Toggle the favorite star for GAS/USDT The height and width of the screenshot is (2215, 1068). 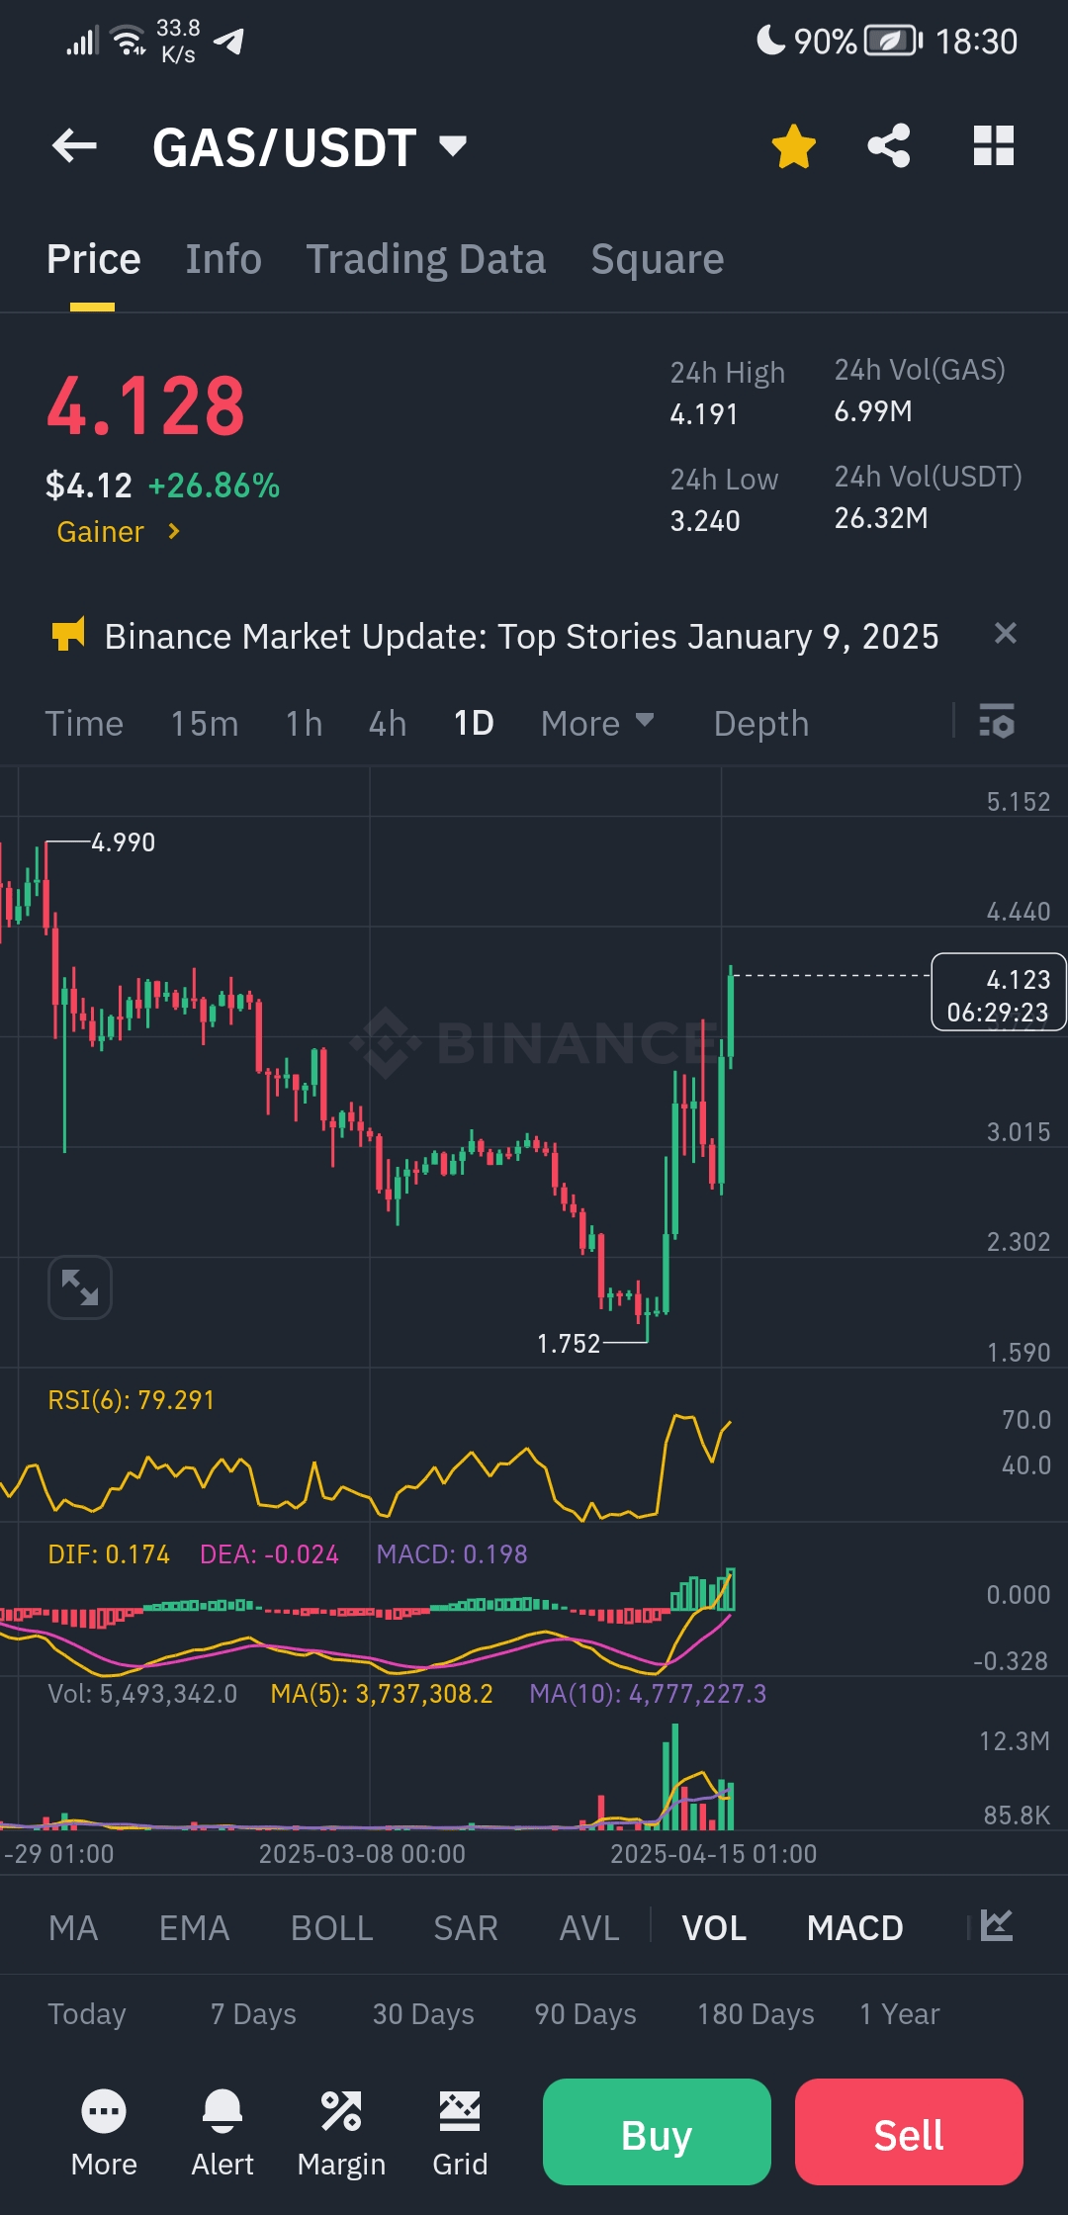(793, 146)
